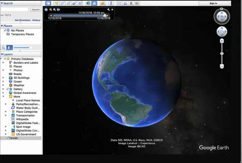
Task: Collapse the Layers panel header
Action: (x=2, y=54)
